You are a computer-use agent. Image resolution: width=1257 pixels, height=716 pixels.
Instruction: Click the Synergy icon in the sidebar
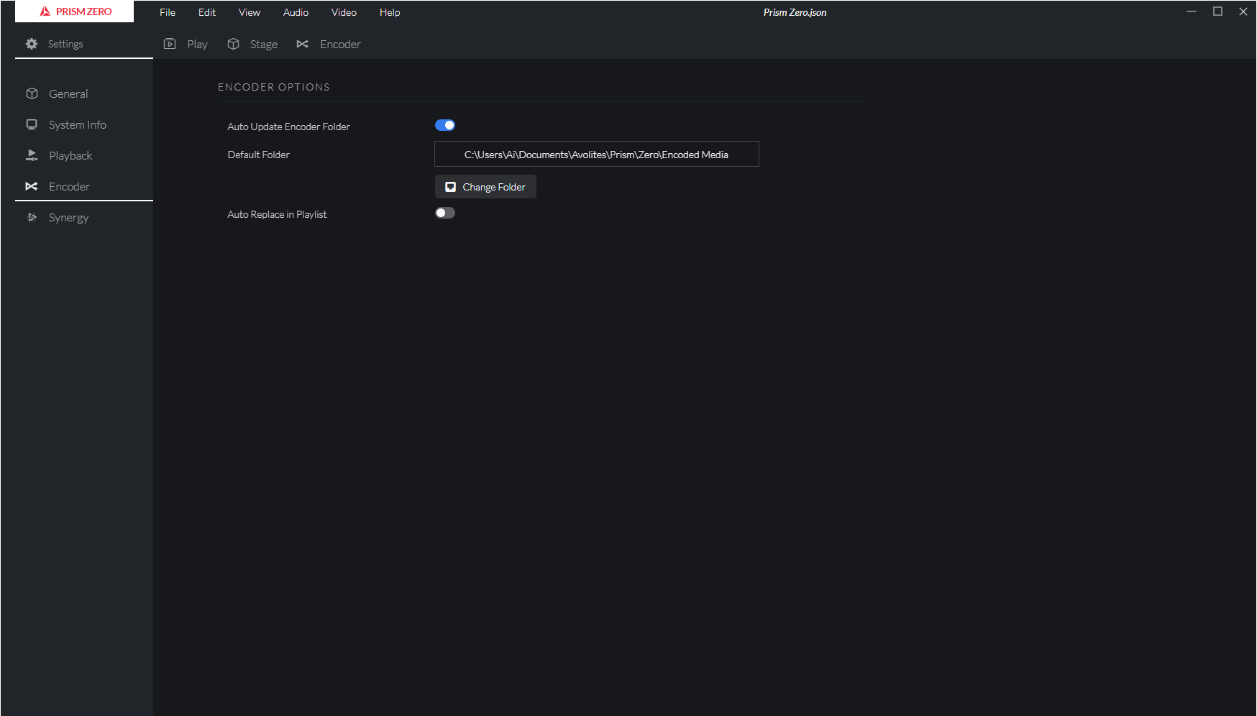(x=32, y=217)
